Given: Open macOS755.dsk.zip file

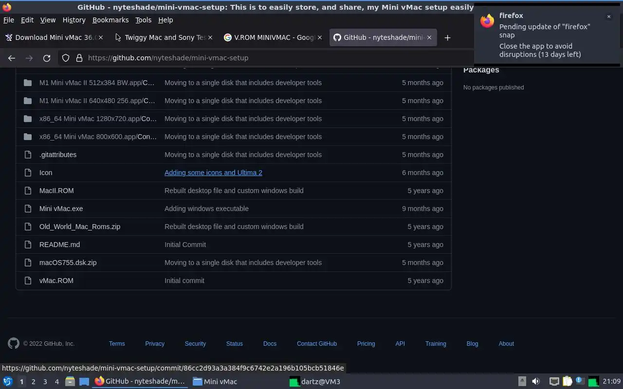Looking at the screenshot, I should coord(68,263).
